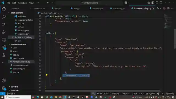Open the Selection menu
The width and height of the screenshot is (176, 99).
[23, 3]
